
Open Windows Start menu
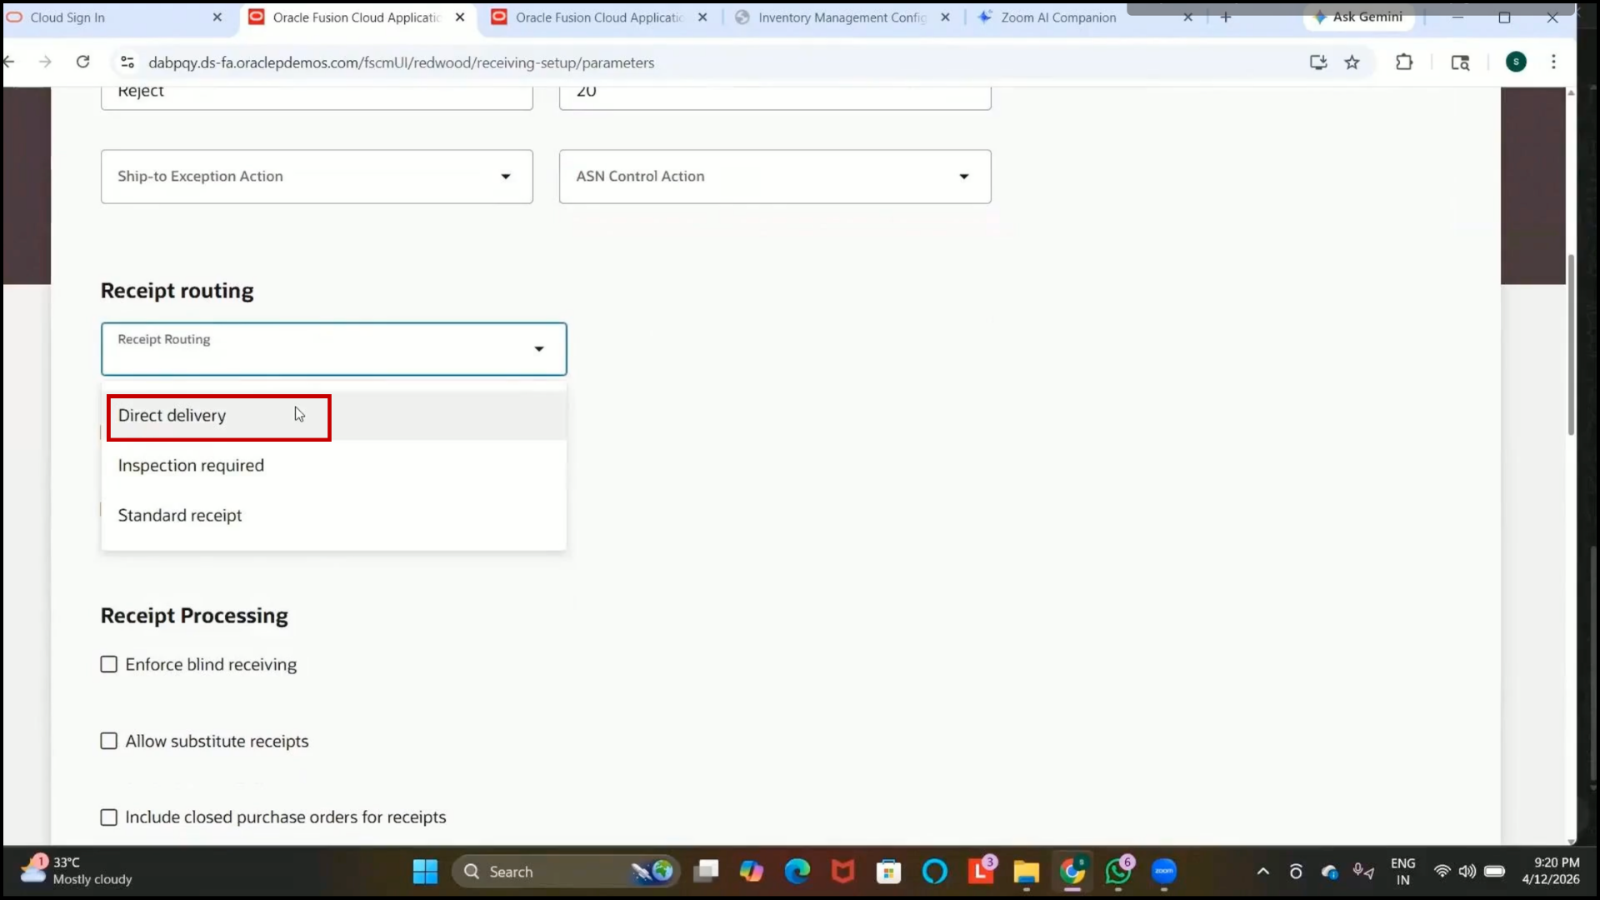[x=425, y=872]
